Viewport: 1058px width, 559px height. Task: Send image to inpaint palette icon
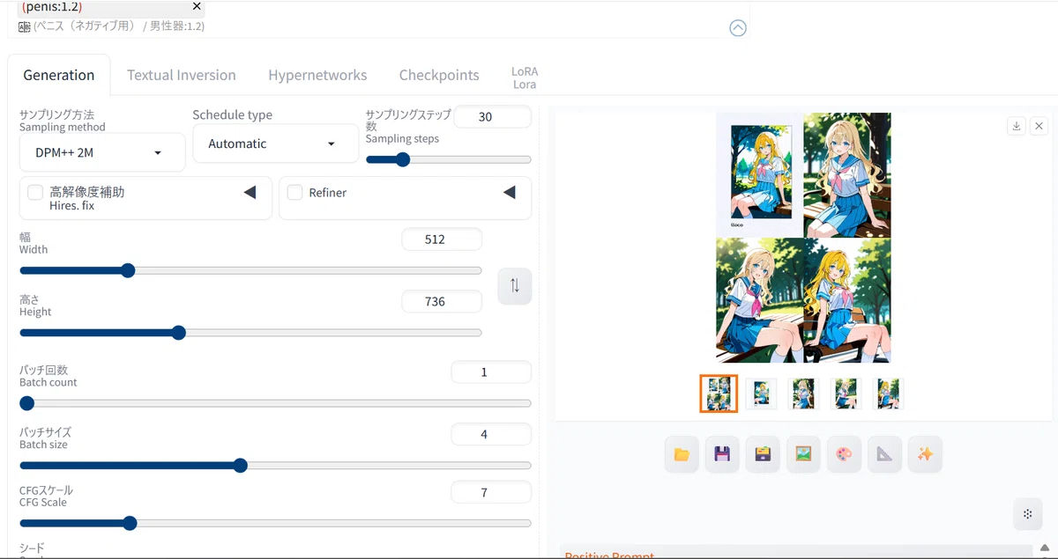[844, 454]
